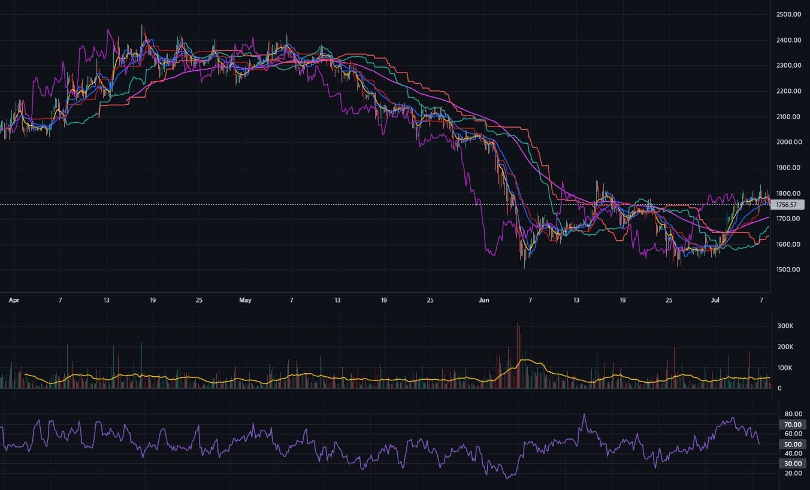Click the lowest RSI trough in early June
810x490 pixels.
[x=508, y=477]
